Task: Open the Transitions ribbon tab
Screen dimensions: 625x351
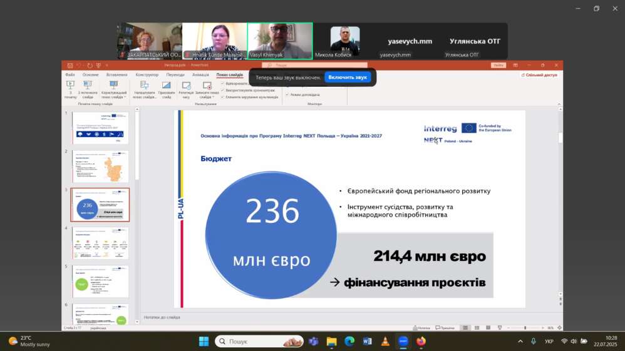Action: tap(175, 75)
